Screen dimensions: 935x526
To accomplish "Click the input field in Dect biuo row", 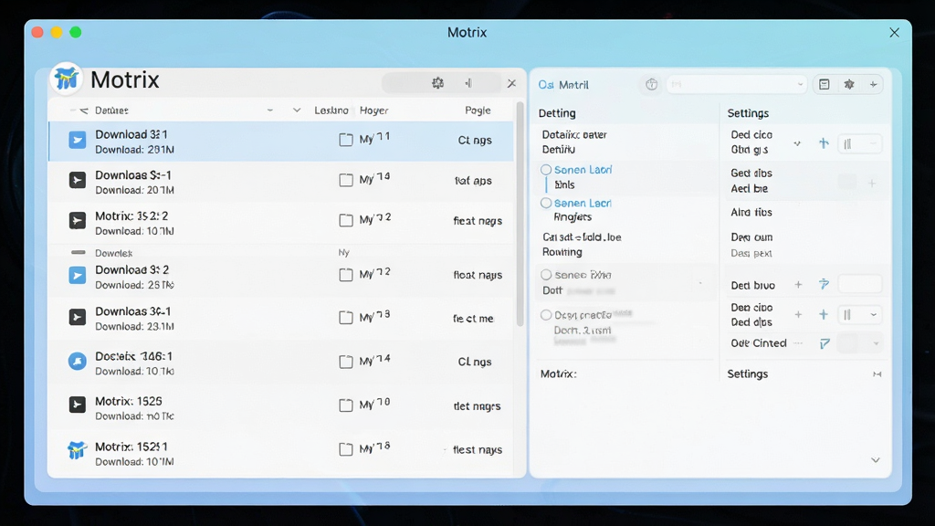I will coord(859,285).
